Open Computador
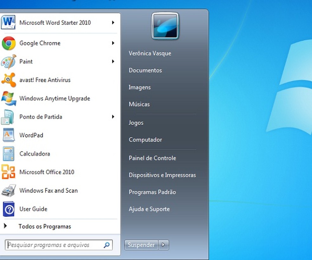This screenshot has height=260, width=312. click(145, 140)
